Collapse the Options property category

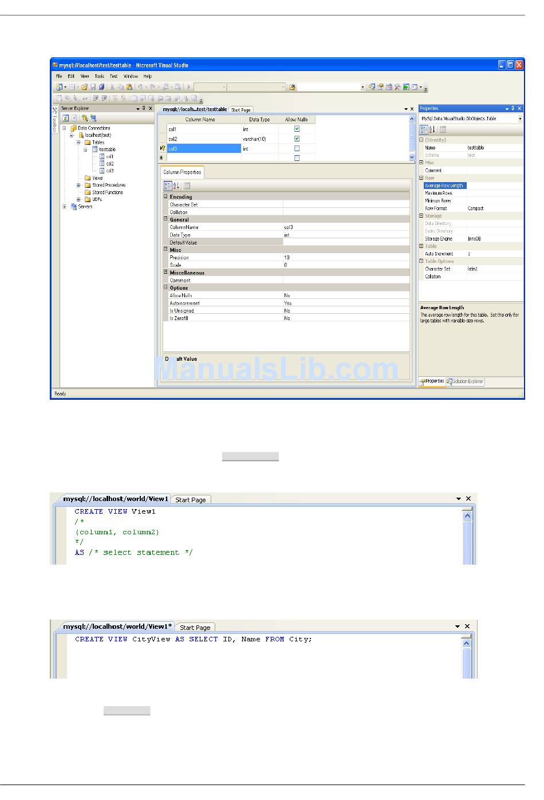pyautogui.click(x=166, y=287)
